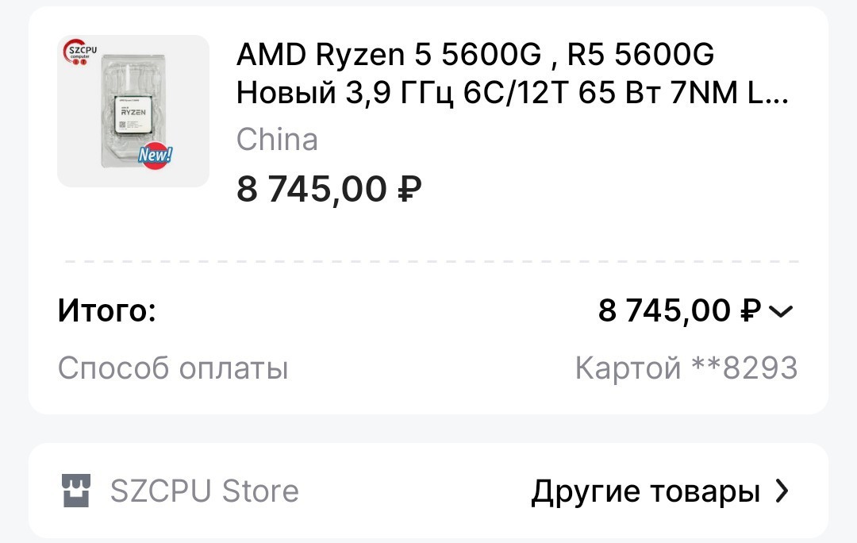Click the Итого total amount
Screen dimensions: 857x543
(680, 310)
